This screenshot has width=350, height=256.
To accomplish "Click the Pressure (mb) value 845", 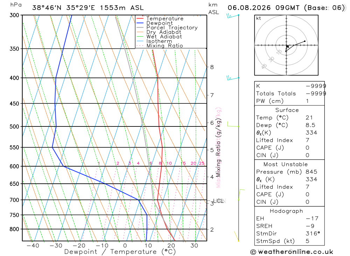I will (311, 172).
